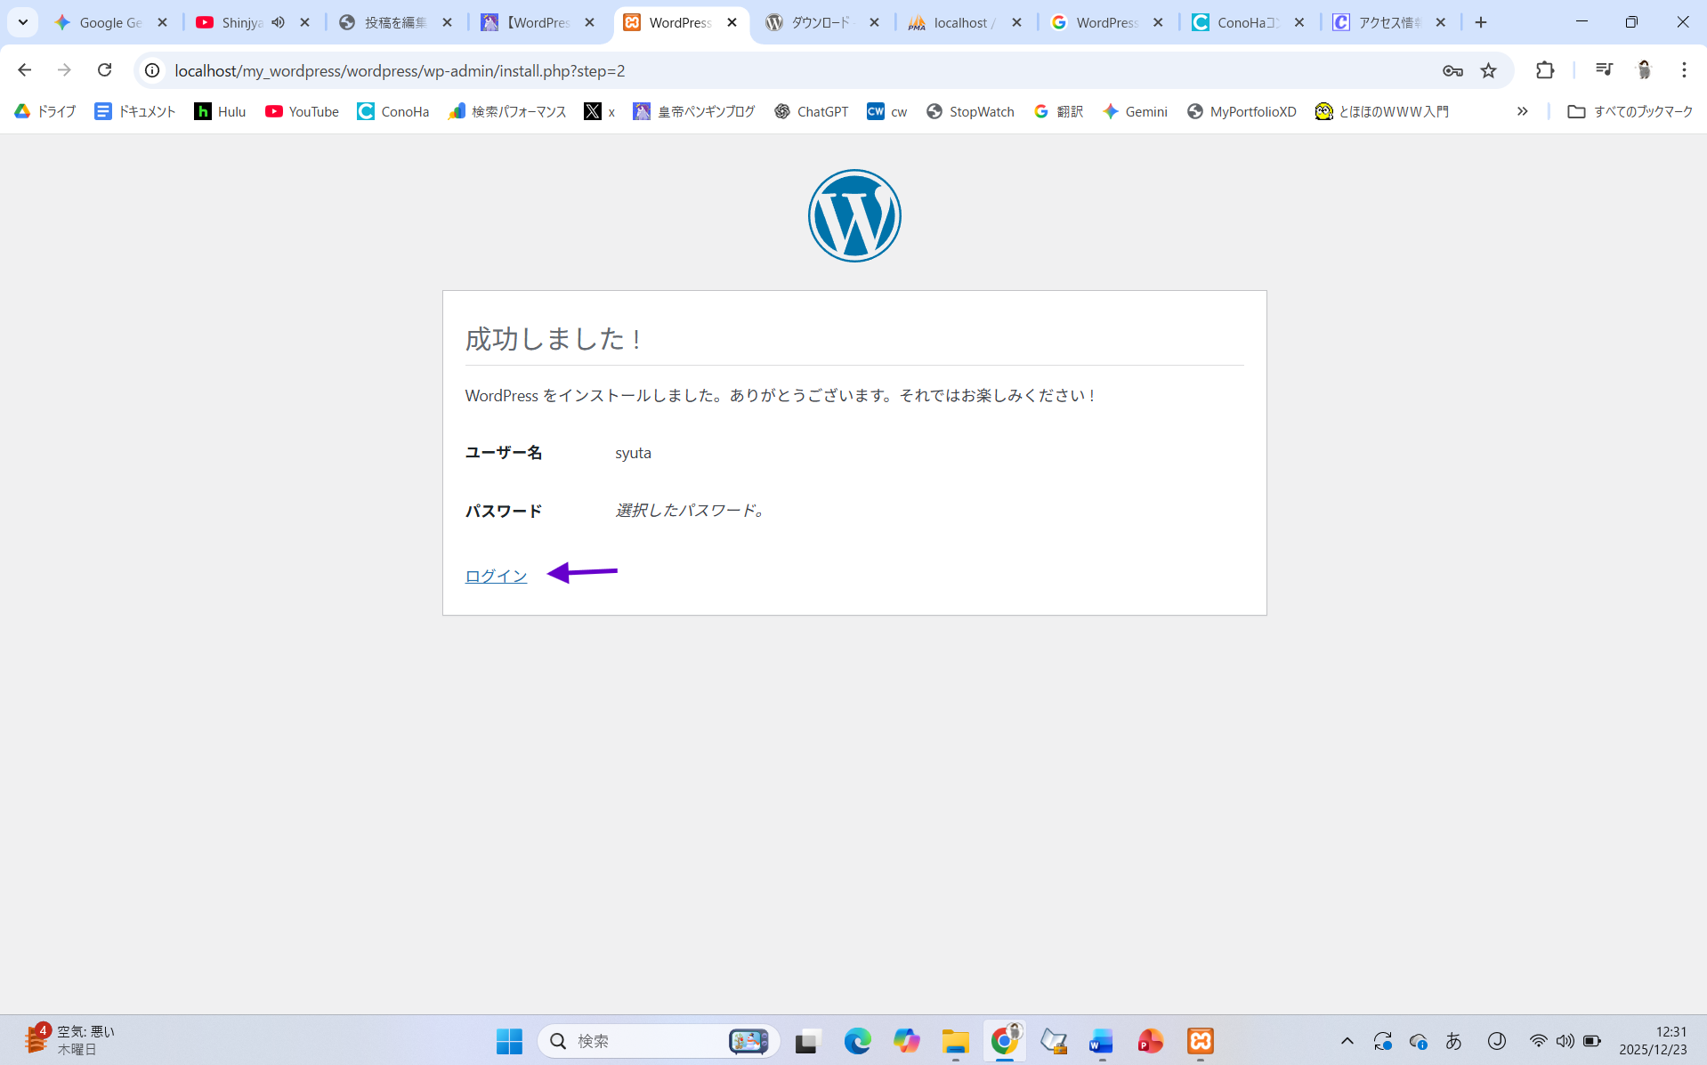Image resolution: width=1707 pixels, height=1065 pixels.
Task: Open the tab search dropdown
Action: click(x=23, y=22)
